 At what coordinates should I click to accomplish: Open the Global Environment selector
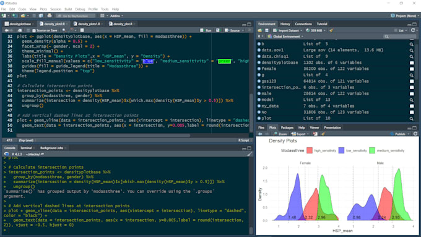pos(285,37)
